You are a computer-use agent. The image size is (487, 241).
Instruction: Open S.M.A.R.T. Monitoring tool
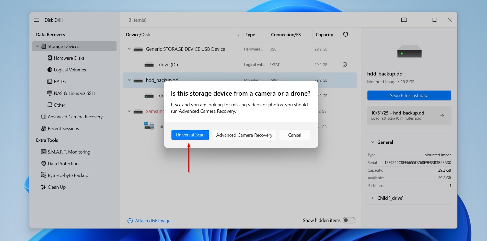click(x=69, y=152)
